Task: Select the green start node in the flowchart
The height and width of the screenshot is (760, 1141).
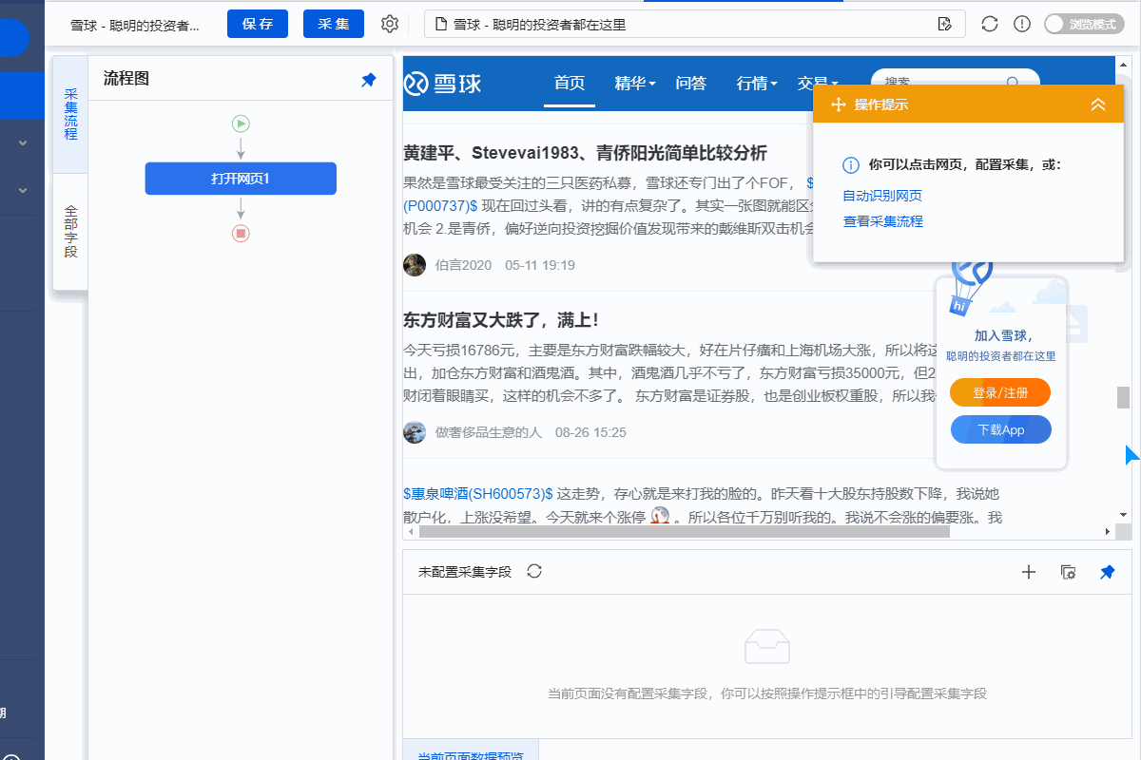Action: click(x=241, y=123)
